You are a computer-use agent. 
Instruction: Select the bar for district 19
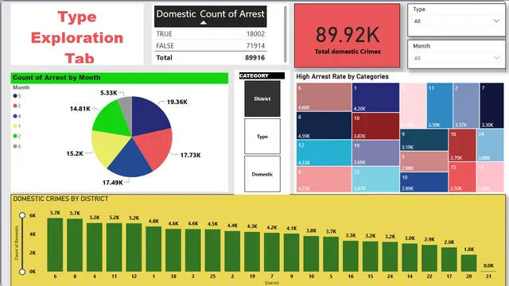point(252,252)
